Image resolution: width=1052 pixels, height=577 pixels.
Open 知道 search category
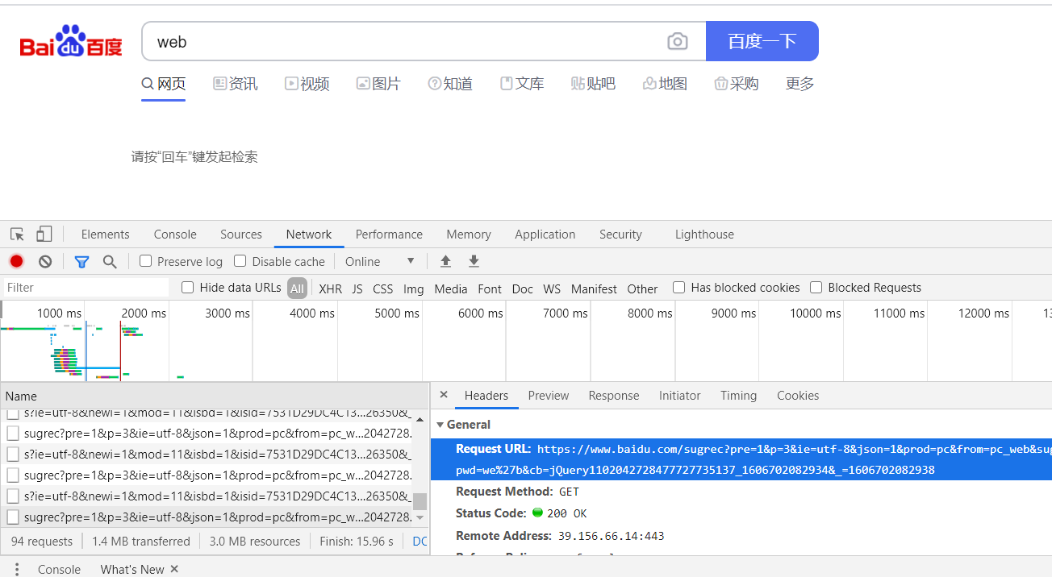(x=450, y=84)
